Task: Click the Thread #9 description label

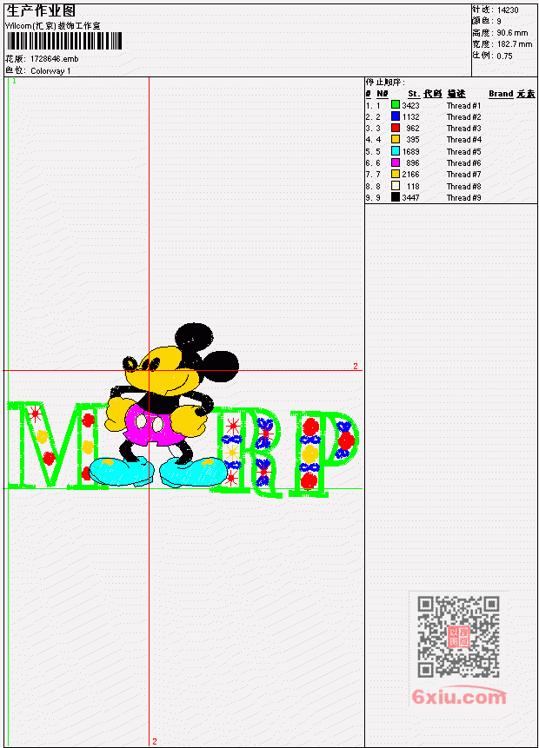Action: (463, 197)
